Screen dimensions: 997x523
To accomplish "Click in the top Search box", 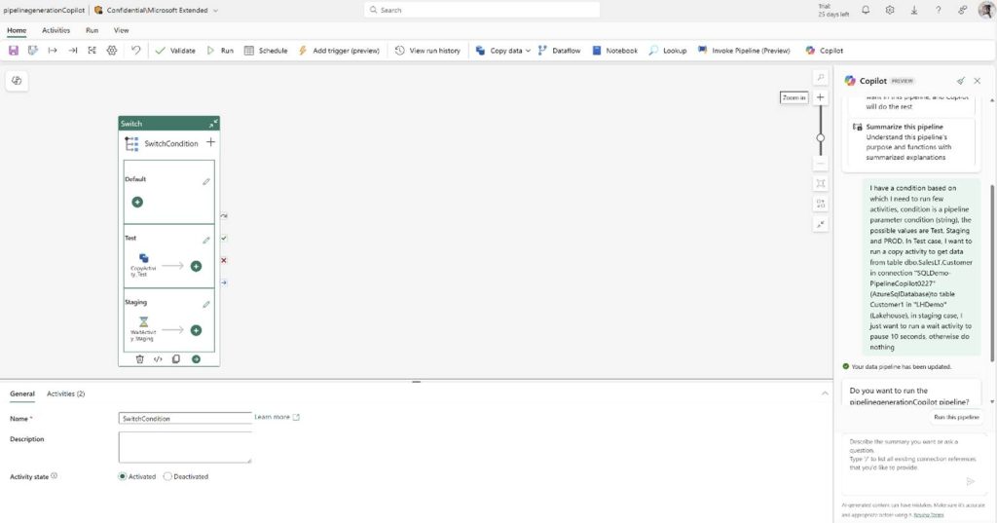I will pyautogui.click(x=482, y=10).
